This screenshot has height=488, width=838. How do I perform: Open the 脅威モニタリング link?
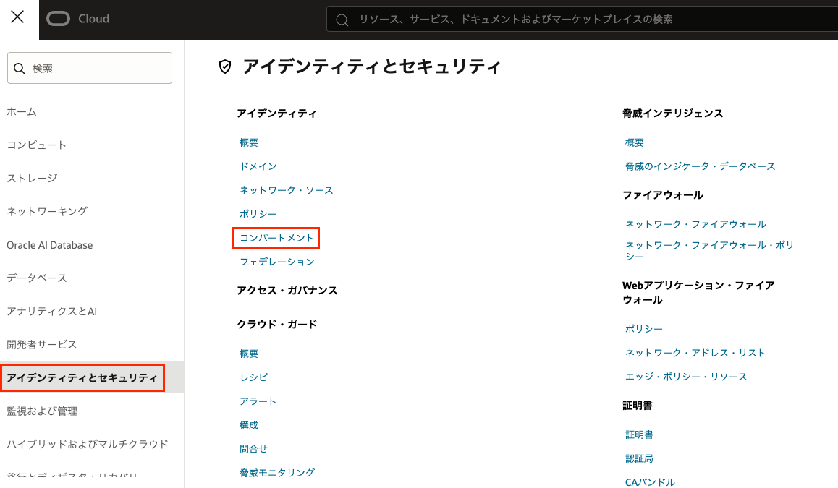point(277,473)
